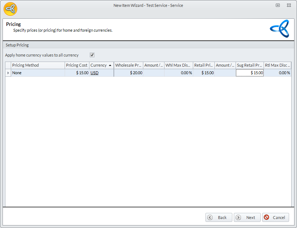
Task: Open the USD currency link
Action: click(x=94, y=73)
